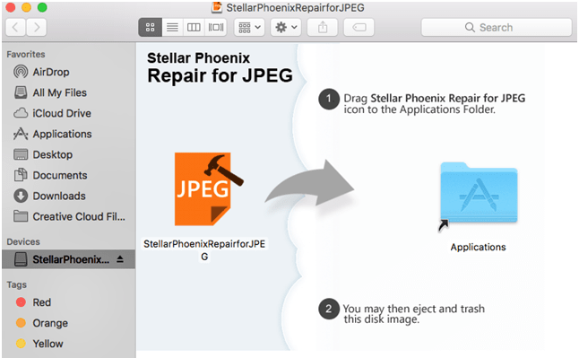Click the All My Files stack icon

click(21, 92)
